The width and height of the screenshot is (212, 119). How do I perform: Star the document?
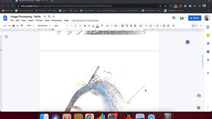[x=45, y=17]
